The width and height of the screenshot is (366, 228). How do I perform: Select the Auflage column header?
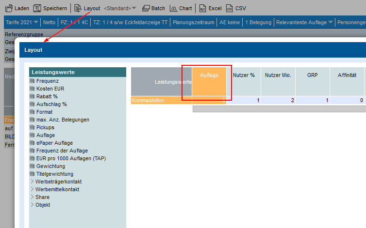point(209,76)
